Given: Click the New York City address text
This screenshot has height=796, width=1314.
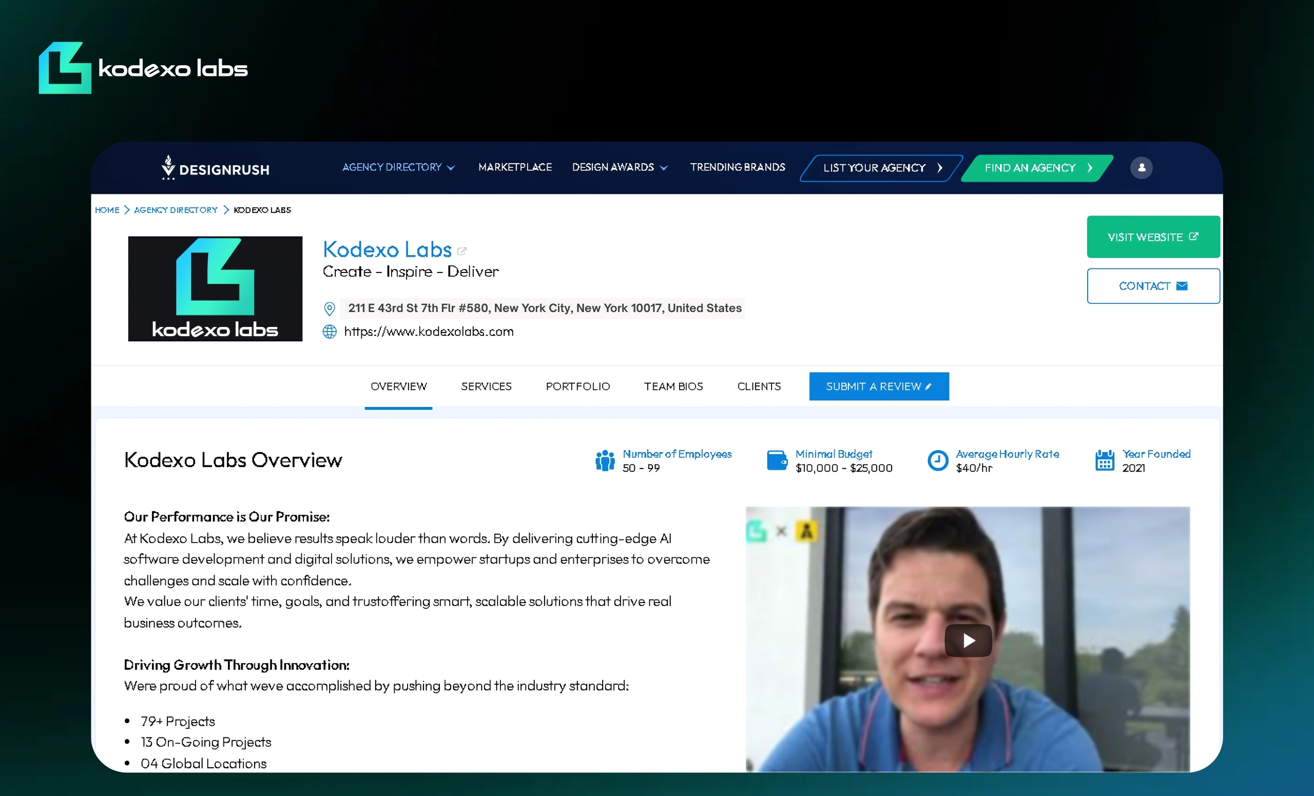Looking at the screenshot, I should 545,308.
